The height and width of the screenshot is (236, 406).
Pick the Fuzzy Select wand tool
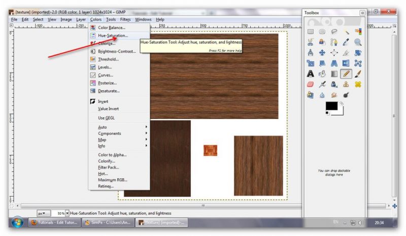pos(346,31)
